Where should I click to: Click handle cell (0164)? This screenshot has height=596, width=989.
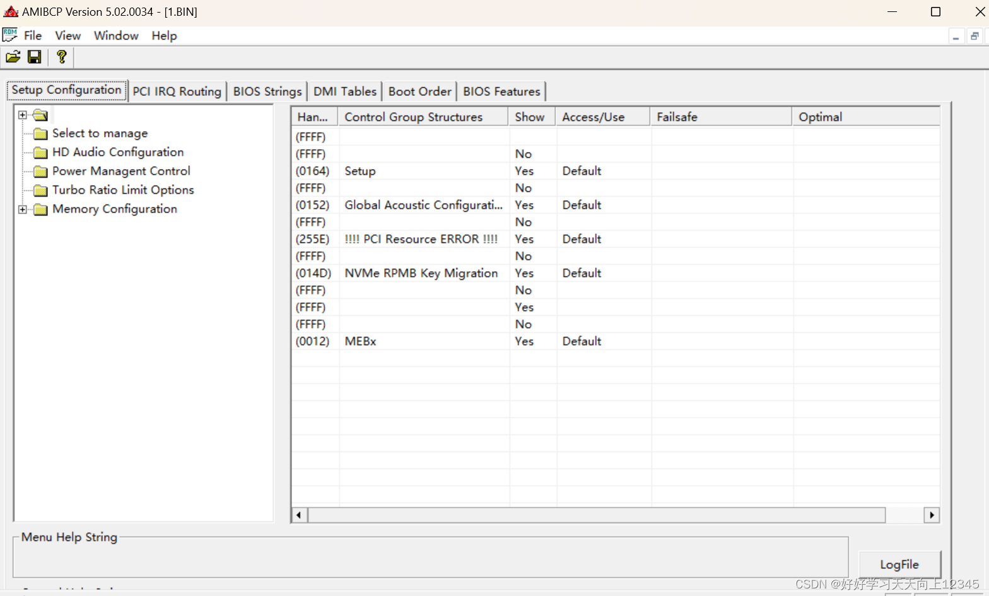pyautogui.click(x=313, y=171)
